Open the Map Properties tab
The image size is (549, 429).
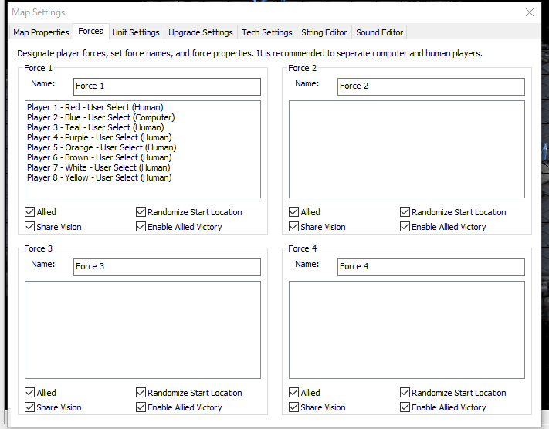point(41,32)
